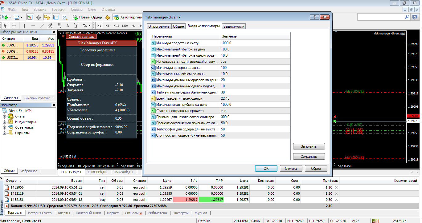Expand the 'Скрипты' tree node
Image resolution: width=422 pixels, height=223 pixels.
pos(5,133)
